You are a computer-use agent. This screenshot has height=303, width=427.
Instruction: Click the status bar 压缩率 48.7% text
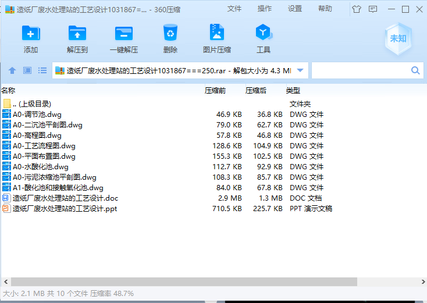click(x=112, y=294)
